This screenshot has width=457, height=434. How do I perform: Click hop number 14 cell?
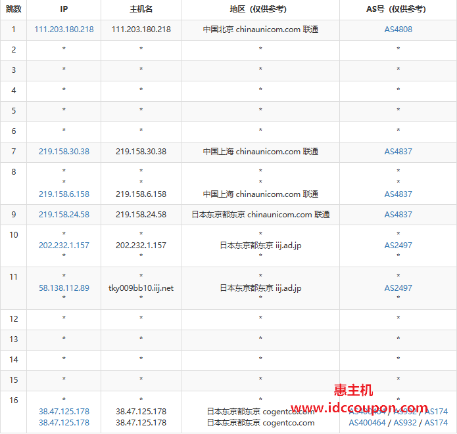[13, 360]
